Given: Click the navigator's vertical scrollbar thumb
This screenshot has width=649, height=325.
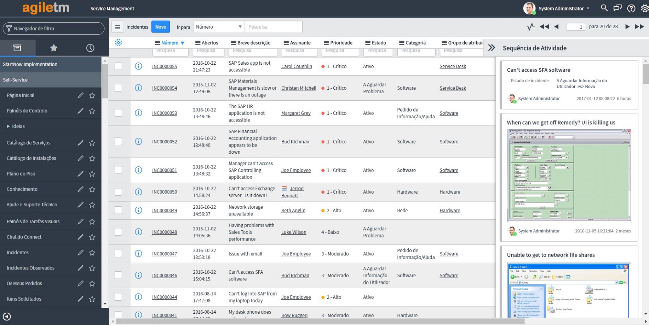Looking at the screenshot, I should (105, 81).
